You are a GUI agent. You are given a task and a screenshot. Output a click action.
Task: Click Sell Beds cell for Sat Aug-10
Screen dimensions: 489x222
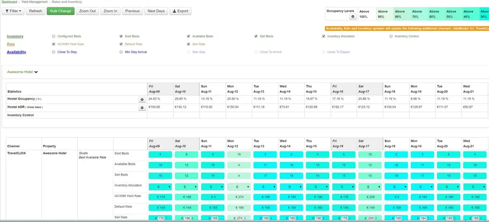(x=186, y=176)
